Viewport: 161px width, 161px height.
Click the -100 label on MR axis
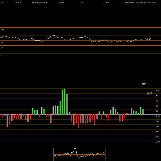pyautogui.click(x=158, y=142)
